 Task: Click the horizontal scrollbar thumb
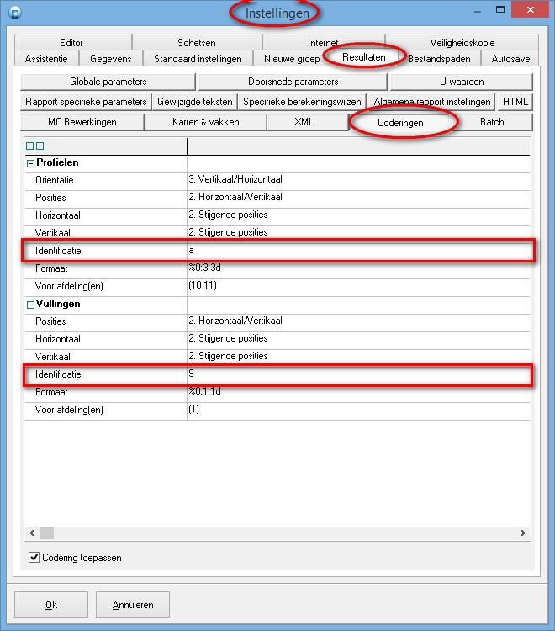[46, 533]
